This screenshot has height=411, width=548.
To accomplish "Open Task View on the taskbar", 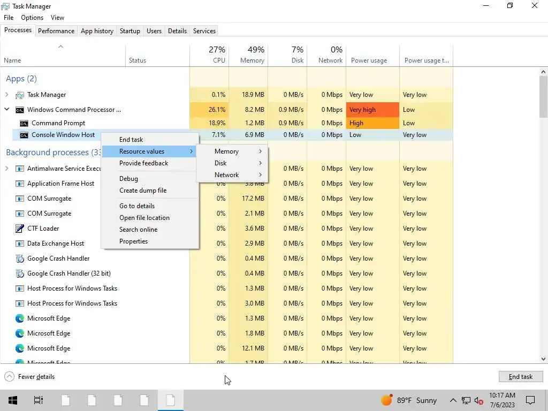I will click(39, 400).
